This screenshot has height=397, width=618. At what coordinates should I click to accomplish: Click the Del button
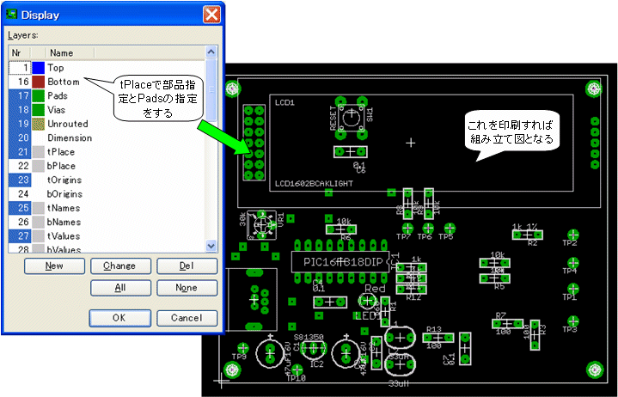pyautogui.click(x=187, y=266)
